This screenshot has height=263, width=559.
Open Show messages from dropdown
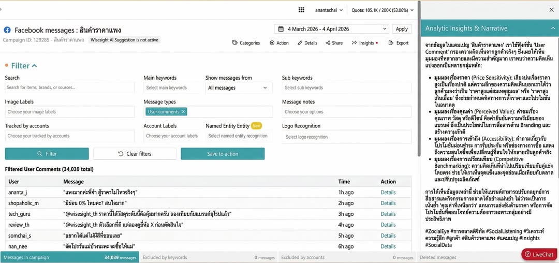coord(239,88)
